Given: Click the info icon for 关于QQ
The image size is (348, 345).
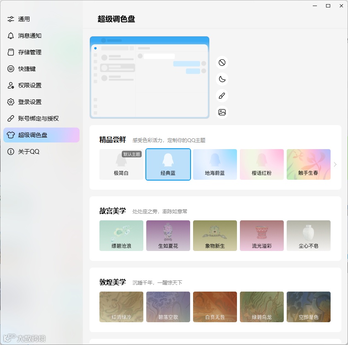Looking at the screenshot, I should click(x=11, y=152).
